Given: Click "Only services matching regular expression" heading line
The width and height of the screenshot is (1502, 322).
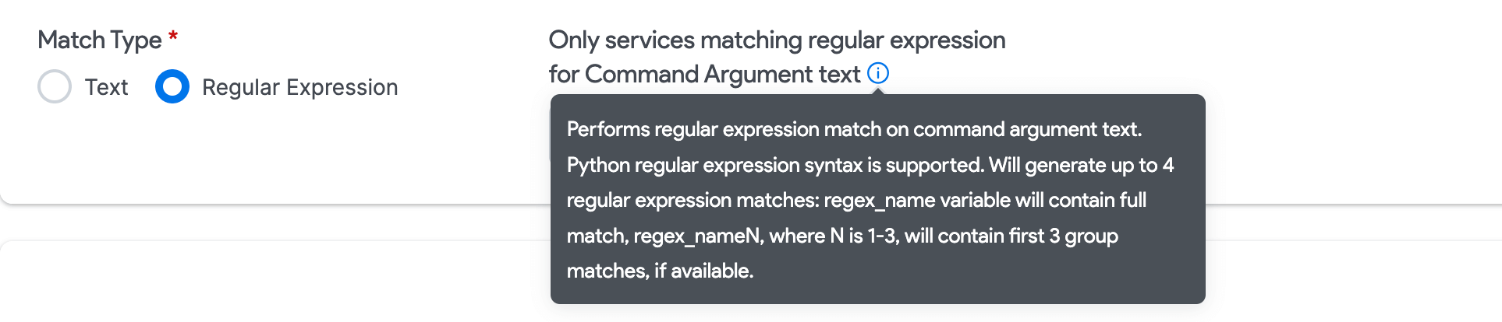Looking at the screenshot, I should pos(777,40).
